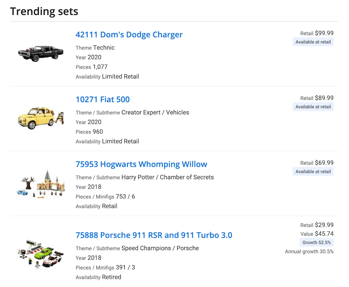The width and height of the screenshot is (349, 287).
Task: Click 'Available at retail' badge for Dodge Charger
Action: [313, 42]
